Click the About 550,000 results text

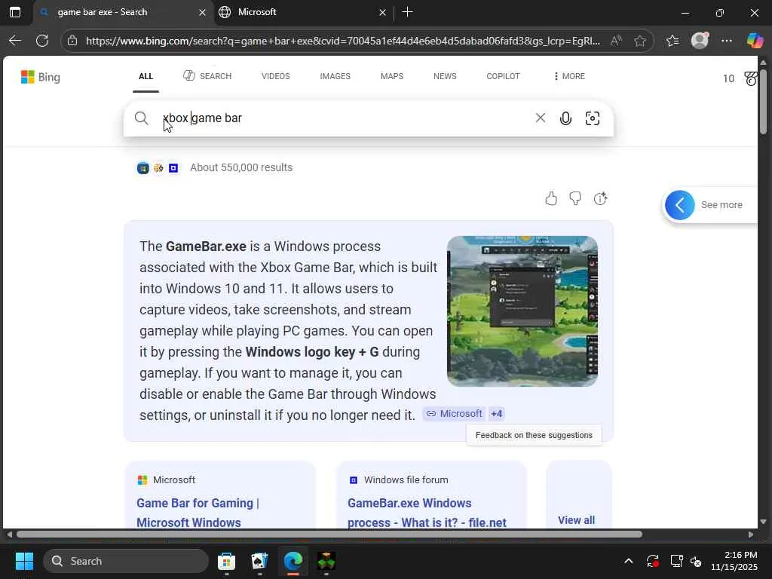(x=241, y=167)
